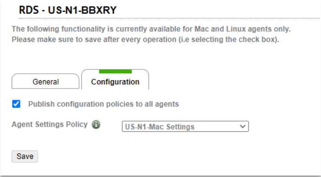Click the 'Mac and Linux agents only' notice line
Viewport: 321px width, 177px height.
click(x=151, y=29)
